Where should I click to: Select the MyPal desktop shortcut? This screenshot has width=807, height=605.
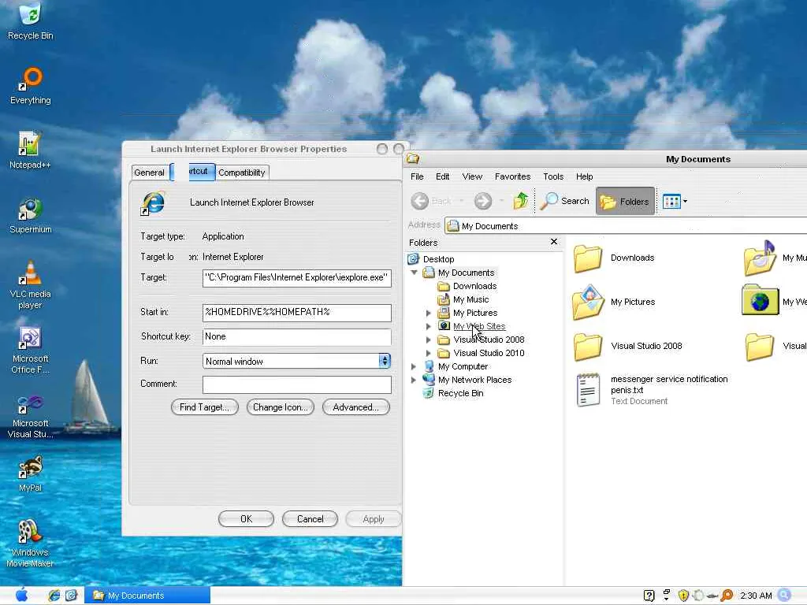(31, 473)
